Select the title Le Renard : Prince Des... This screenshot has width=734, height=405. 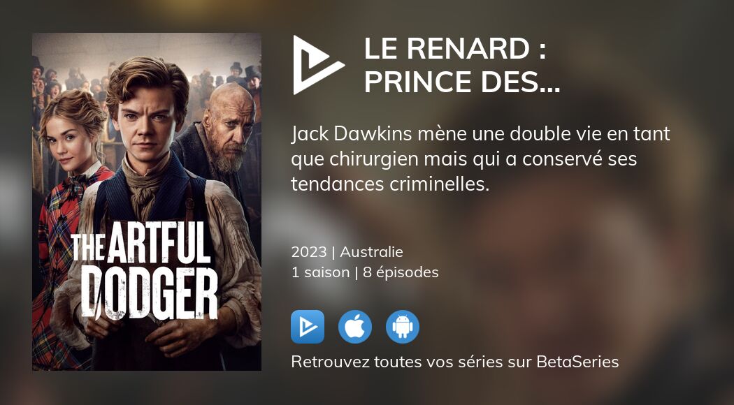pos(461,65)
